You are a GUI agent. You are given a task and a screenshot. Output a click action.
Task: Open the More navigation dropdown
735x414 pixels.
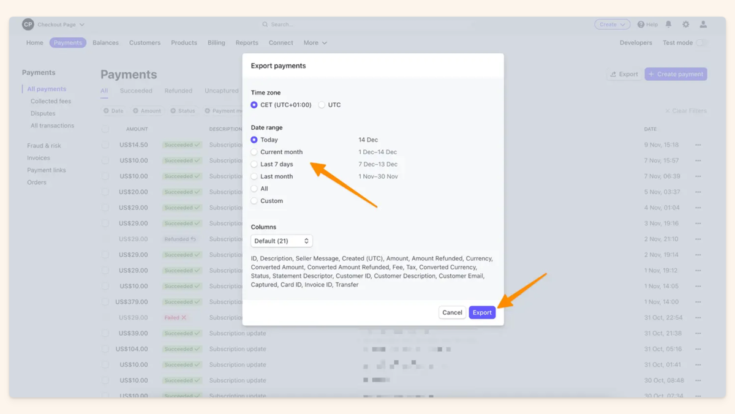315,43
